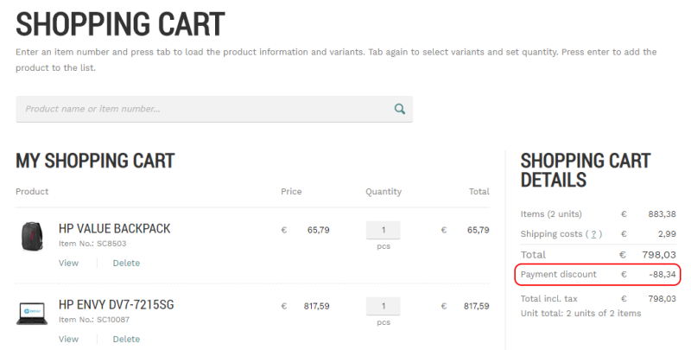
Task: Focus the product name search field
Action: 203,109
